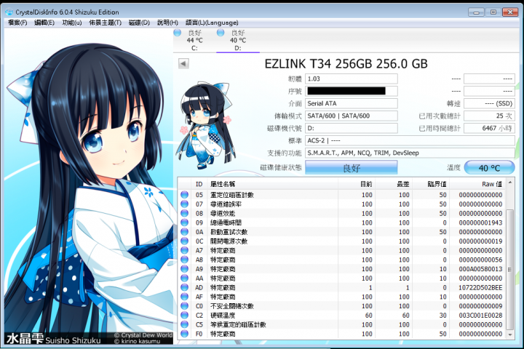524x349 pixels.
Task: Click the ID column header
Action: point(199,184)
